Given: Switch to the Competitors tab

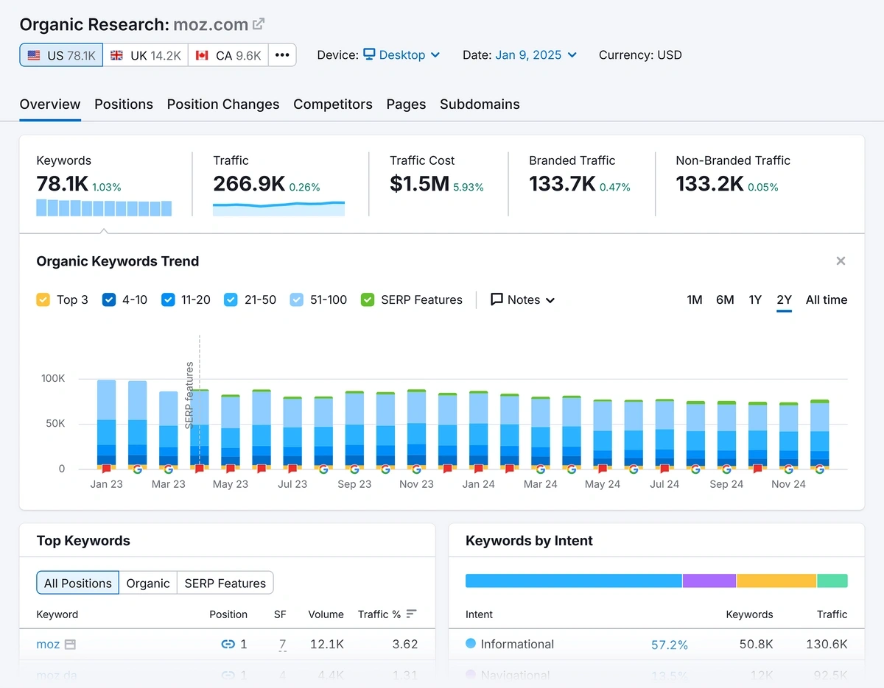Looking at the screenshot, I should click(x=333, y=104).
